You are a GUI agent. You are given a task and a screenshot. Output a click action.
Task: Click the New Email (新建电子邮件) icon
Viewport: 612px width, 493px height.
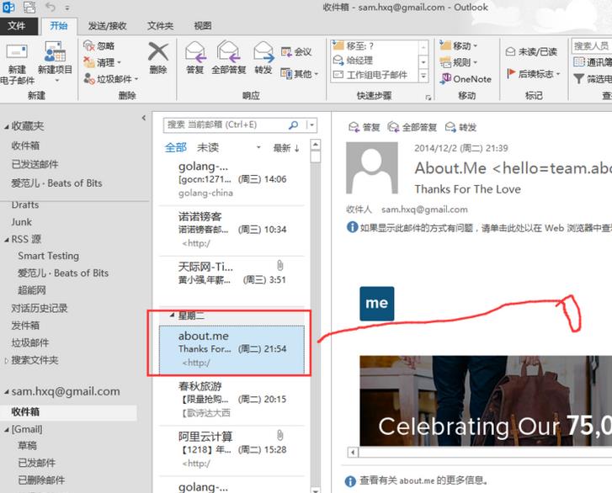pyautogui.click(x=17, y=54)
